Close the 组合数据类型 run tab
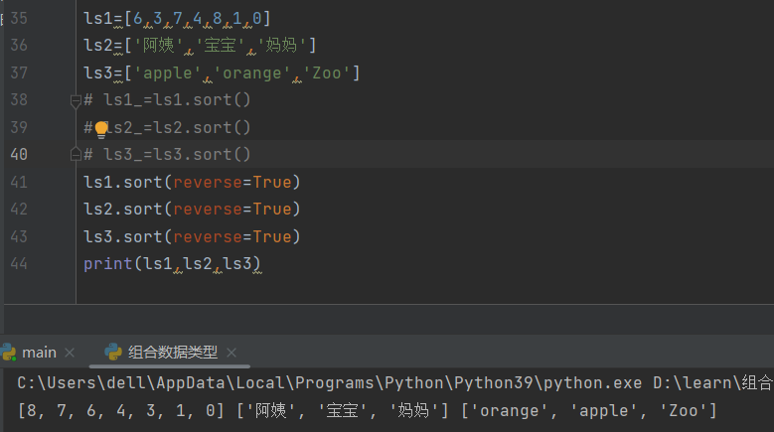This screenshot has width=774, height=432. [232, 353]
